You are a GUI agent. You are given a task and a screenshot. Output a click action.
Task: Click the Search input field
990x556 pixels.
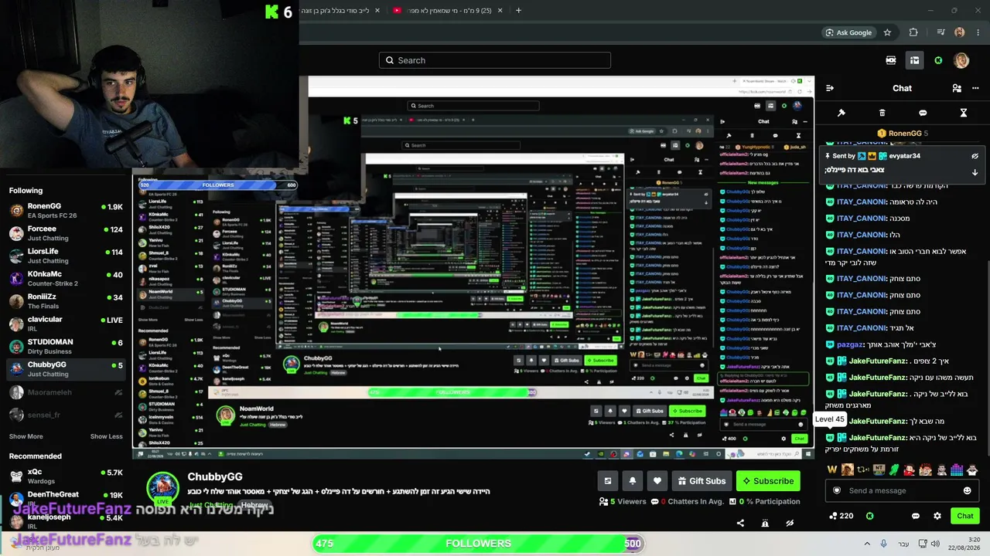pos(495,60)
